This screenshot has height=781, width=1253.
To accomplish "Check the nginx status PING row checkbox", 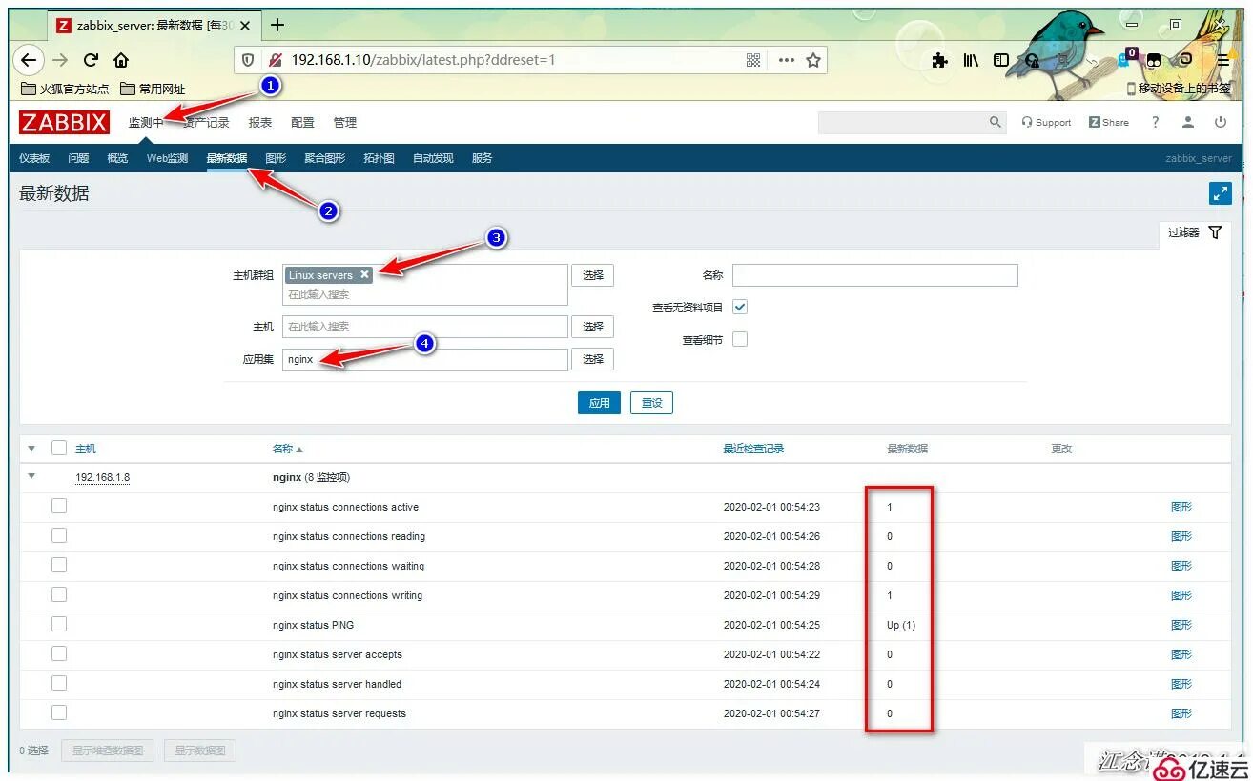I will (x=59, y=625).
